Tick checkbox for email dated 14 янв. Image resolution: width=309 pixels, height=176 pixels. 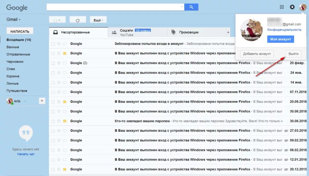pyautogui.click(x=53, y=83)
